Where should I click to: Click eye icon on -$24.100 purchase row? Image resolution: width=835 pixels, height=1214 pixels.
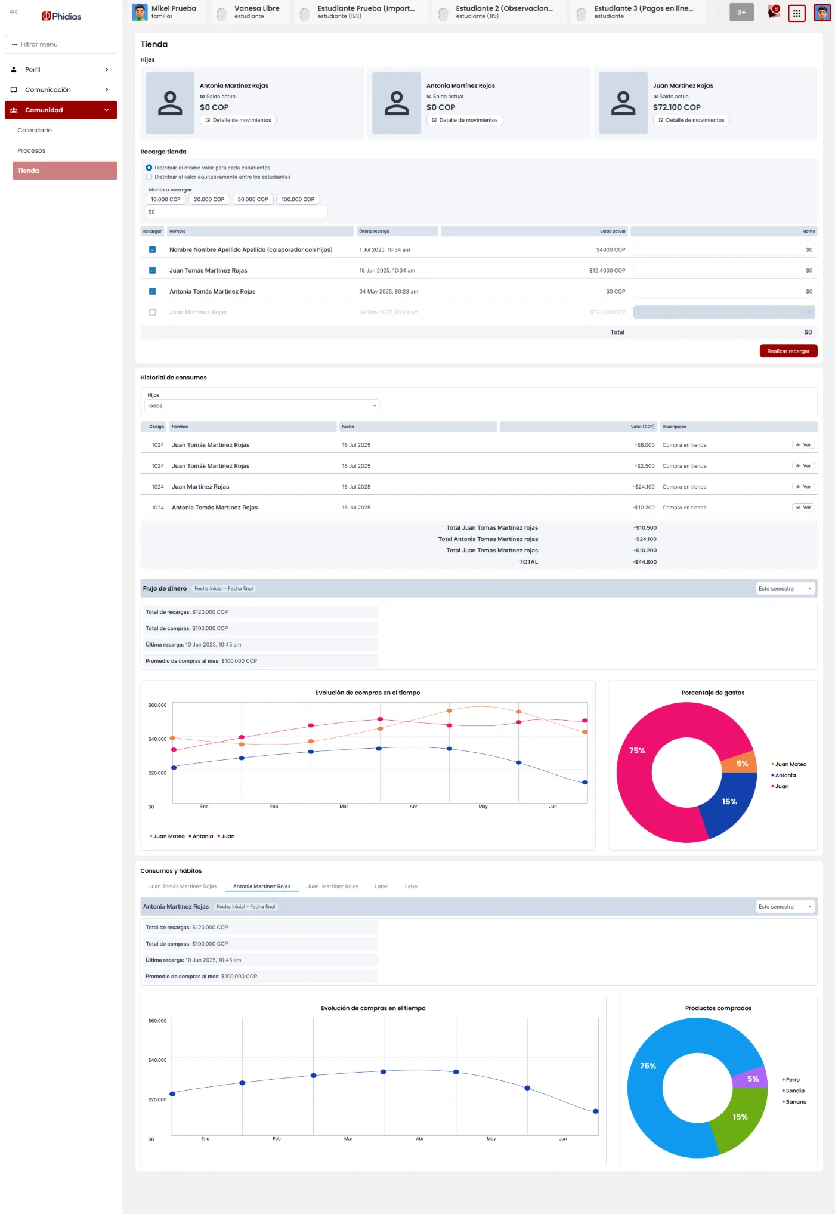799,487
